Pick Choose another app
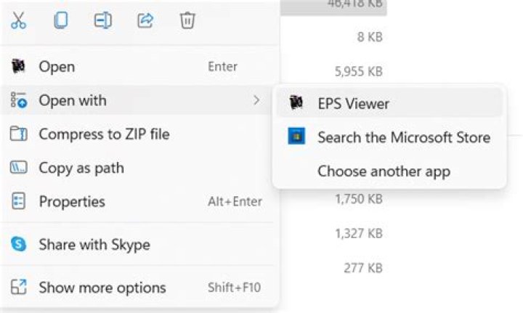 [384, 171]
